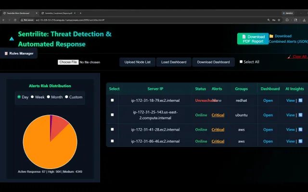Select the Month radio button
The height and width of the screenshot is (192, 308).
[48, 97]
